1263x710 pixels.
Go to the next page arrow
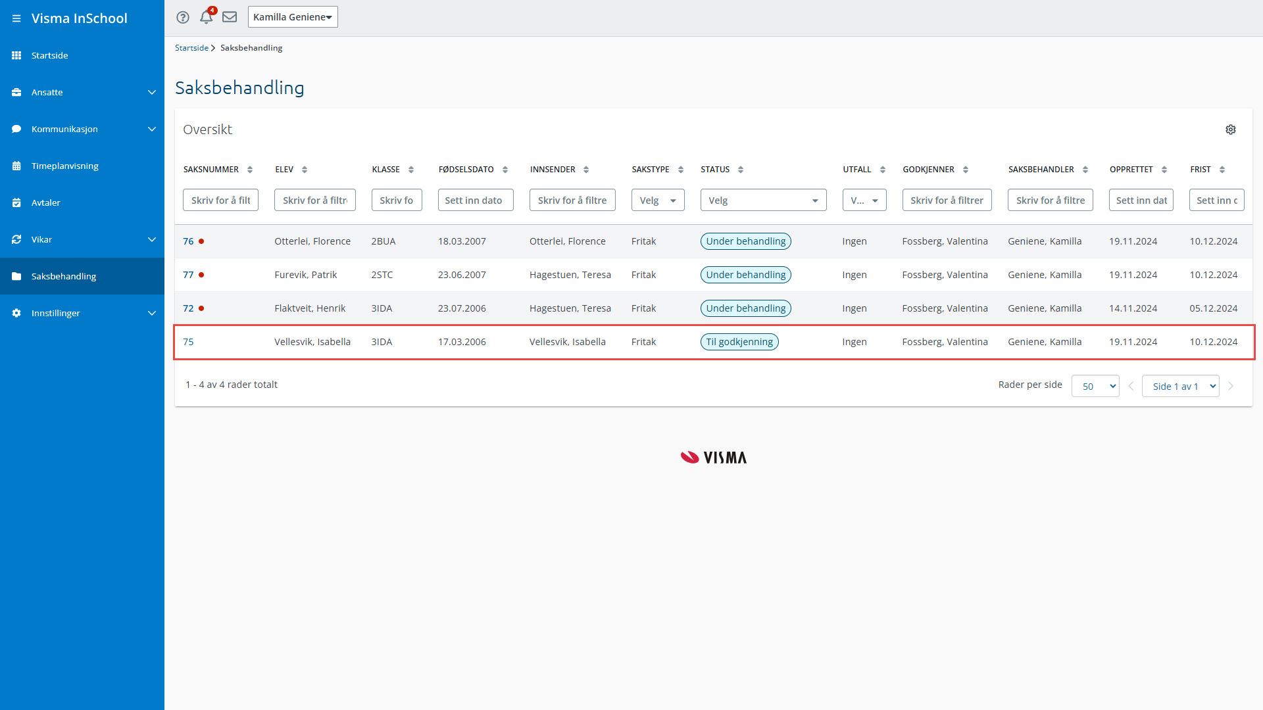click(1231, 387)
